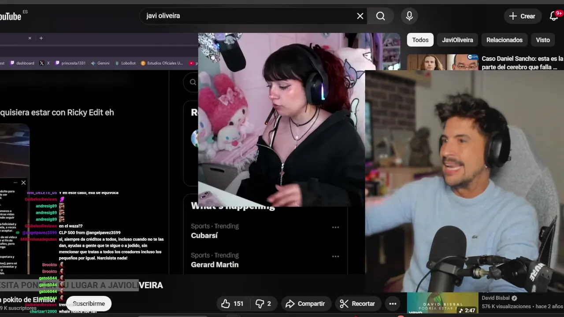The image size is (564, 317).
Task: Open the Crear upload menu
Action: pos(522,16)
